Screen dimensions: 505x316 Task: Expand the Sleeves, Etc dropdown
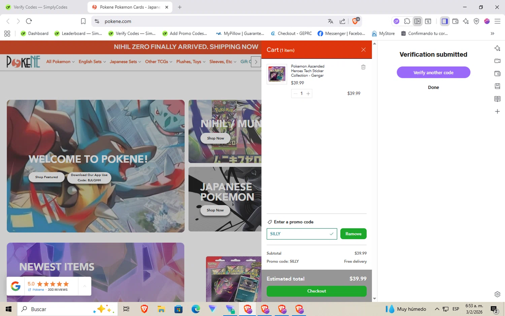click(x=223, y=62)
